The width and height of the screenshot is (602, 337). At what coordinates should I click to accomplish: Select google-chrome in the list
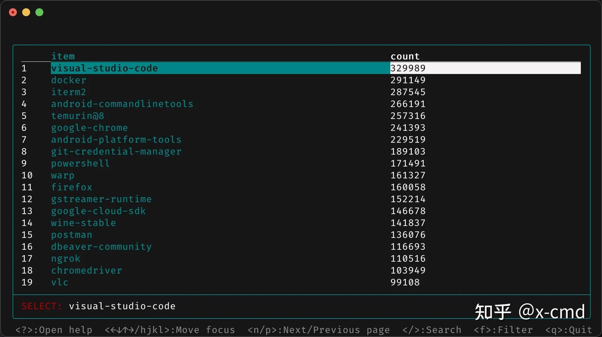point(89,128)
